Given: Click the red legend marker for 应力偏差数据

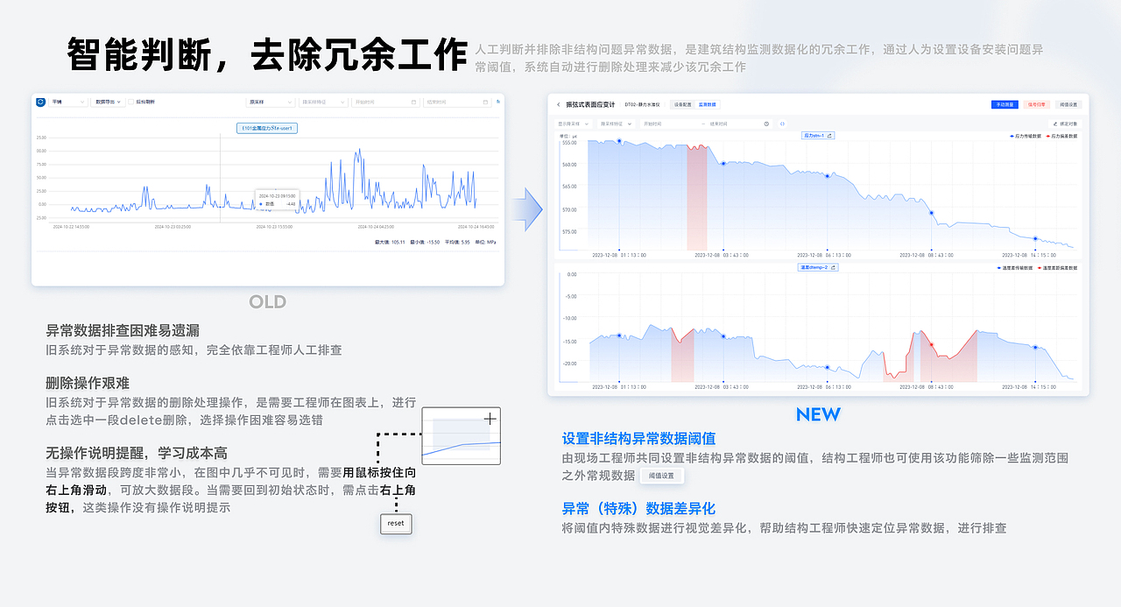Looking at the screenshot, I should pos(1047,136).
